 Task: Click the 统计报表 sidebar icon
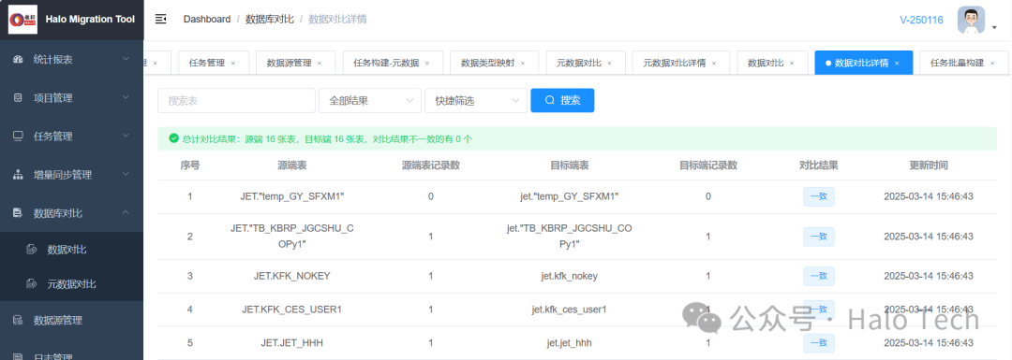[18, 59]
